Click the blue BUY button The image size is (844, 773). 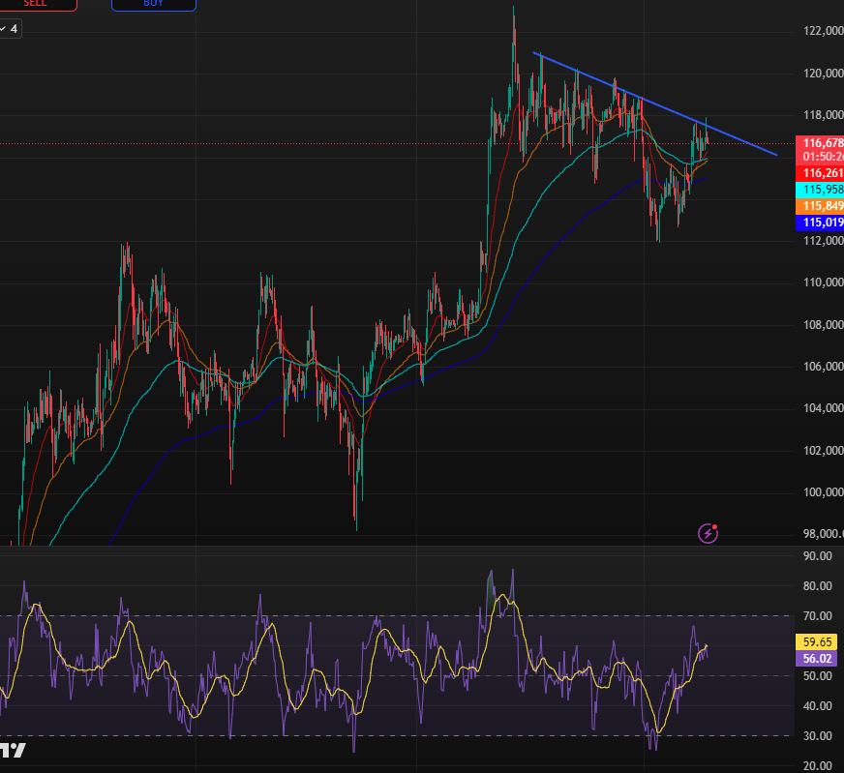(153, 4)
